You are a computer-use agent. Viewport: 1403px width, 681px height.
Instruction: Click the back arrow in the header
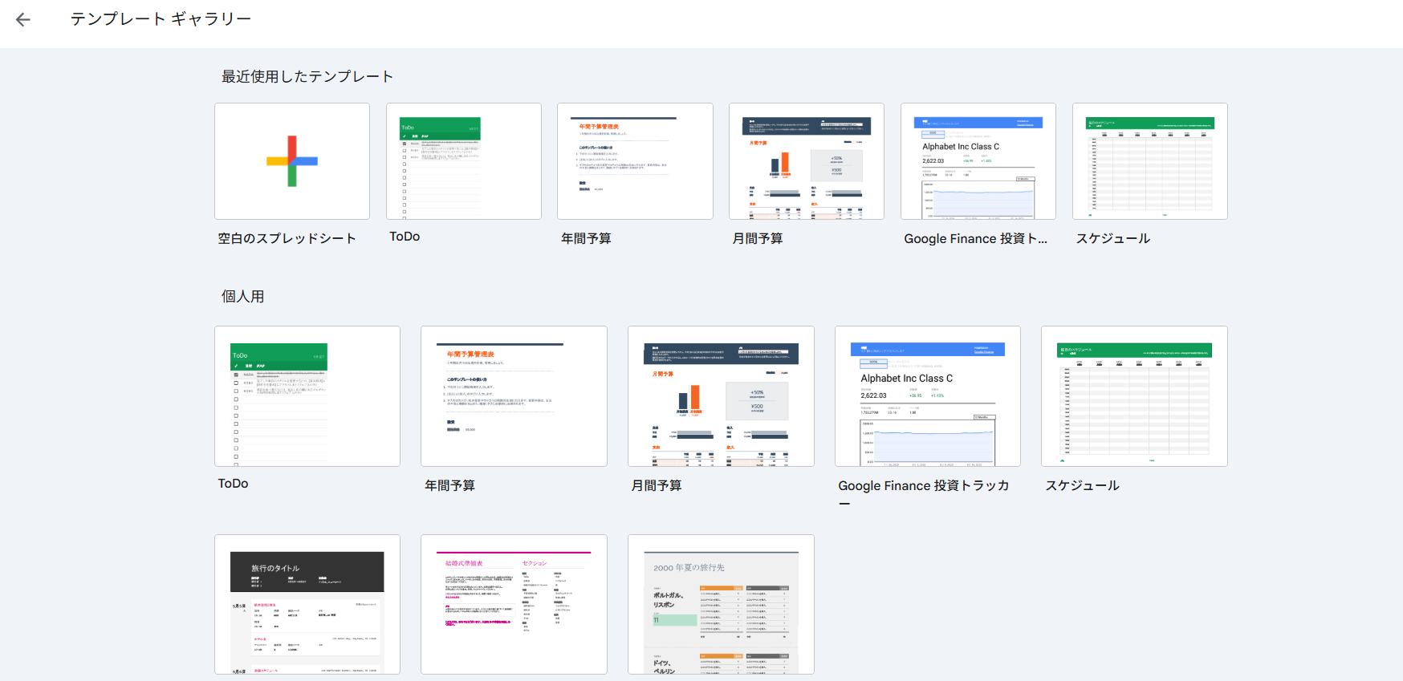coord(23,20)
